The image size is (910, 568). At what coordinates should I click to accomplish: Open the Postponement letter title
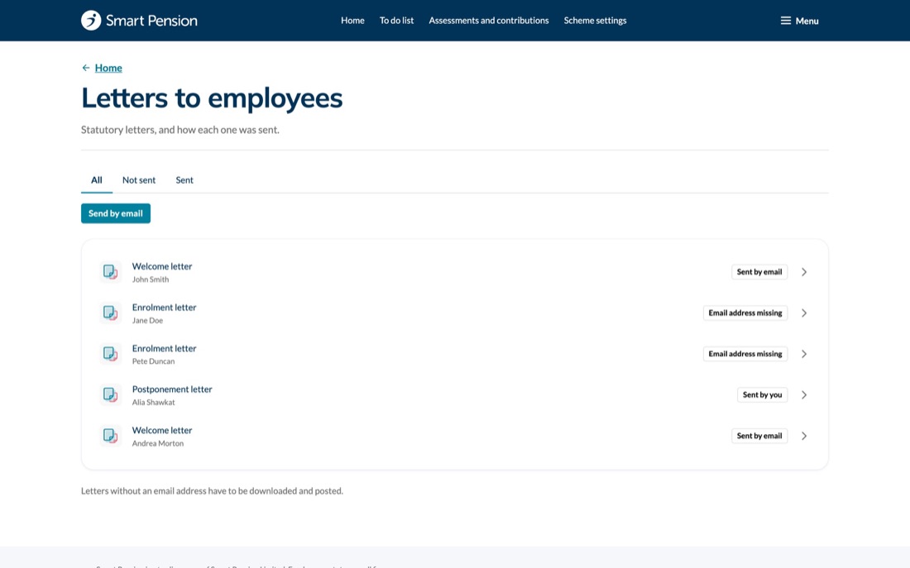[172, 389]
